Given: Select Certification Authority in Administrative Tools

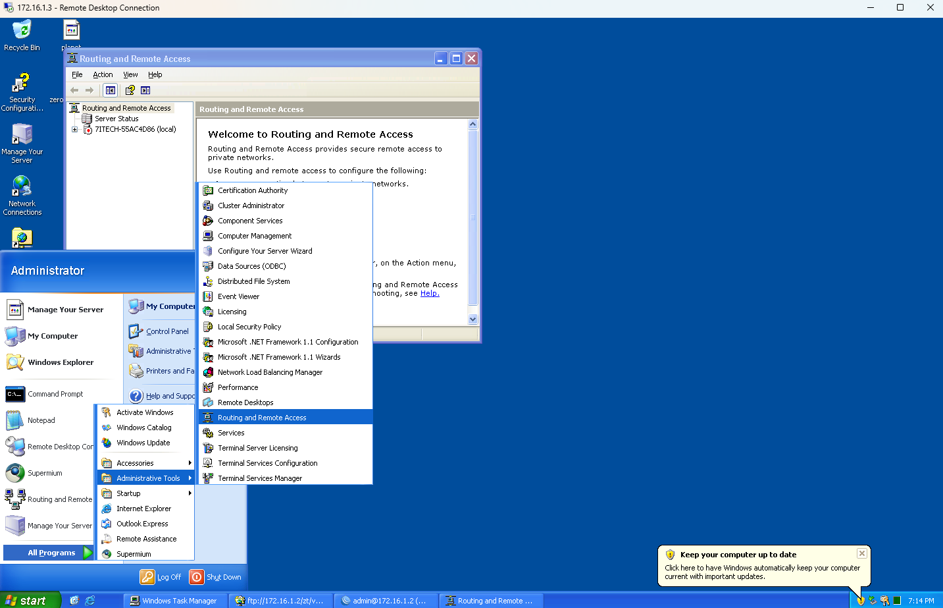Looking at the screenshot, I should click(253, 190).
